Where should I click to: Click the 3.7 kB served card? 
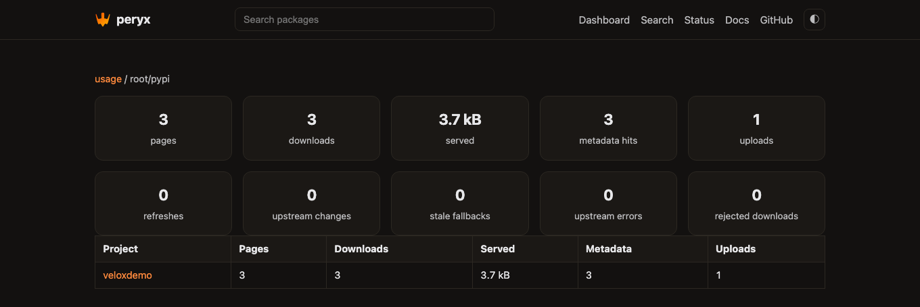[x=460, y=128]
